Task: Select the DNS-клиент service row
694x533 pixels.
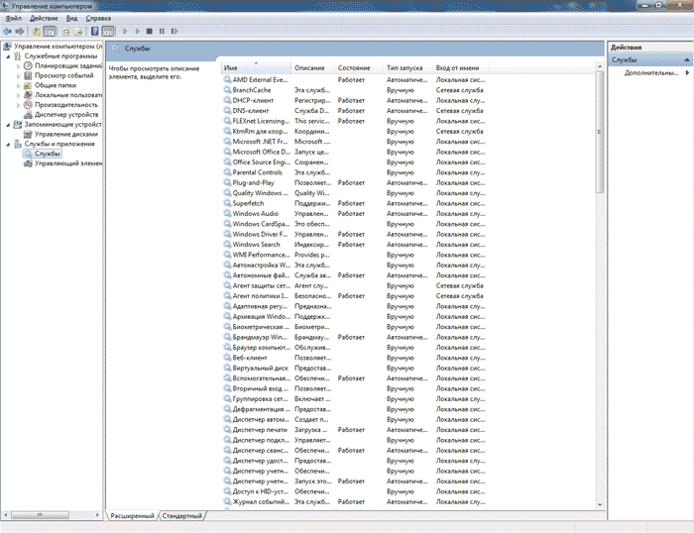Action: point(354,111)
